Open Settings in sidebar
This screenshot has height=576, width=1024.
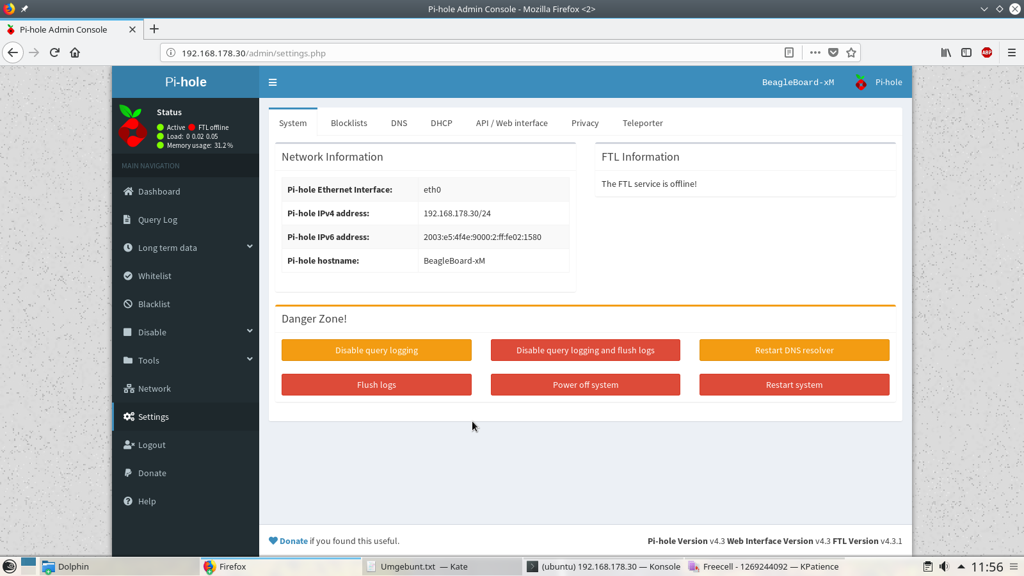(x=186, y=417)
